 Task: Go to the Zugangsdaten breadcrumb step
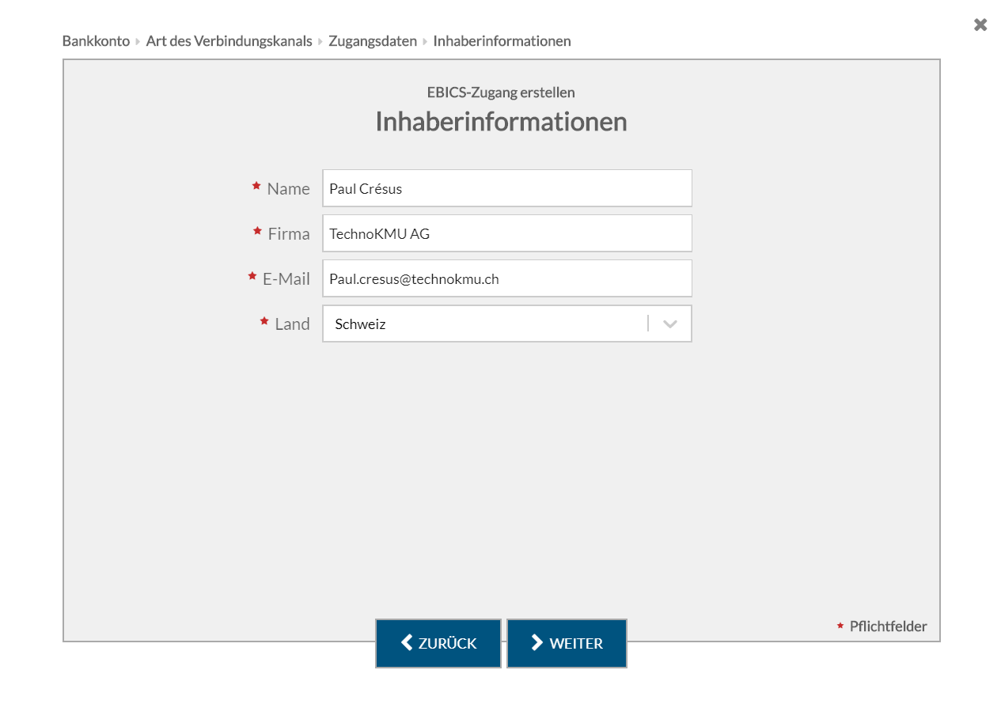373,40
